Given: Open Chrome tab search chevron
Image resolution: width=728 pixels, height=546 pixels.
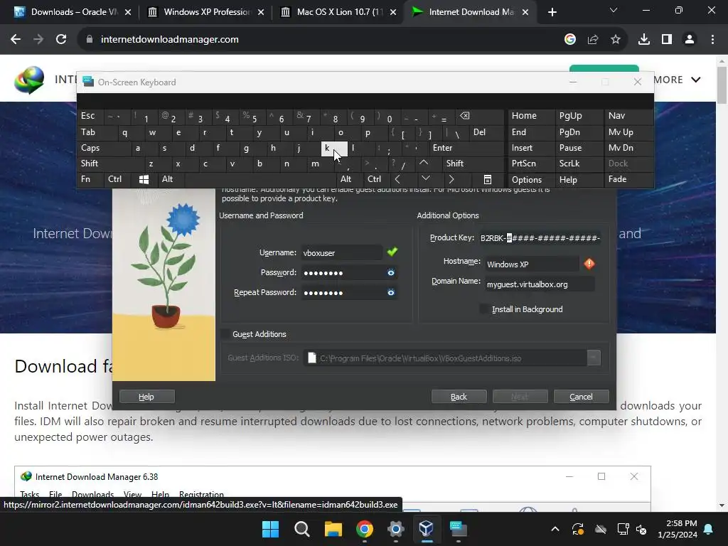Looking at the screenshot, I should 614,10.
